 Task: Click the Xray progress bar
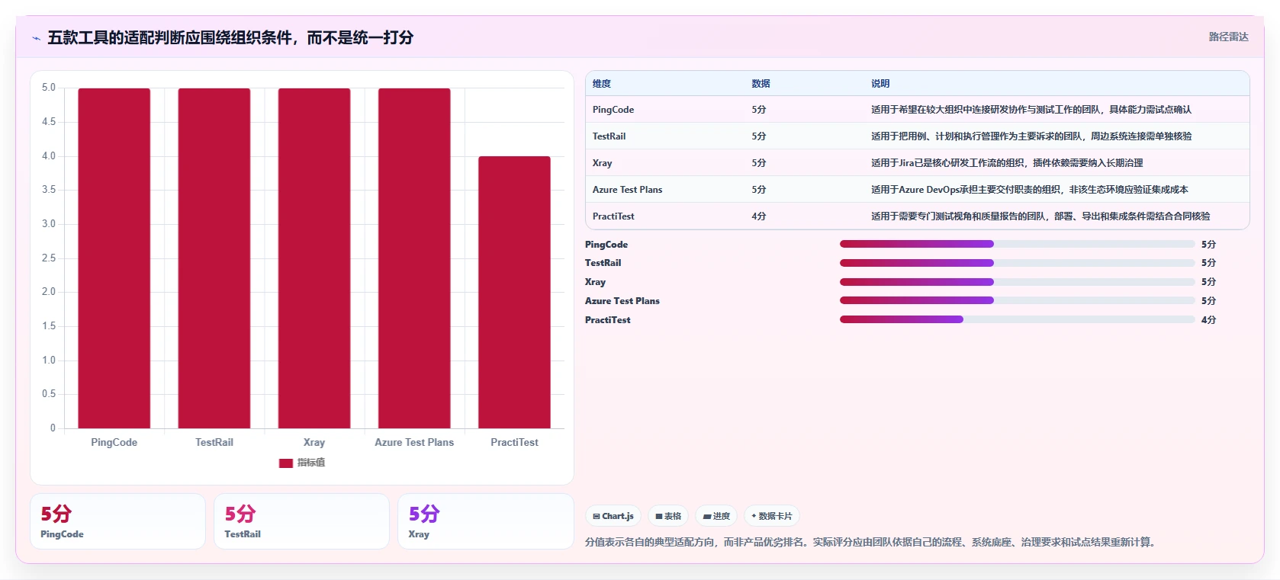(x=1017, y=282)
